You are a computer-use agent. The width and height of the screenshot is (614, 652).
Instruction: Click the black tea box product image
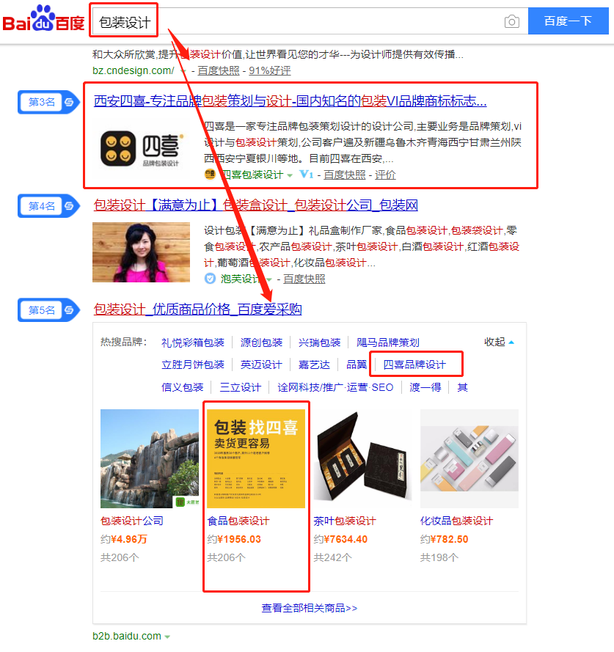[x=362, y=458]
